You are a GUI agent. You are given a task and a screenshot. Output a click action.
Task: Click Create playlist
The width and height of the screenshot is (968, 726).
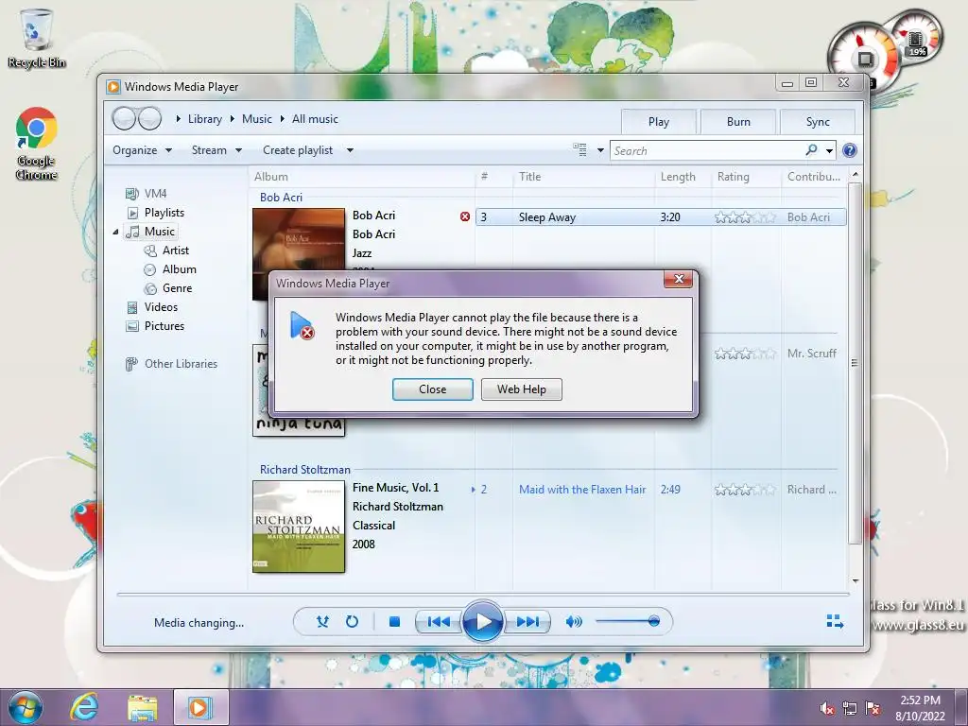click(298, 150)
